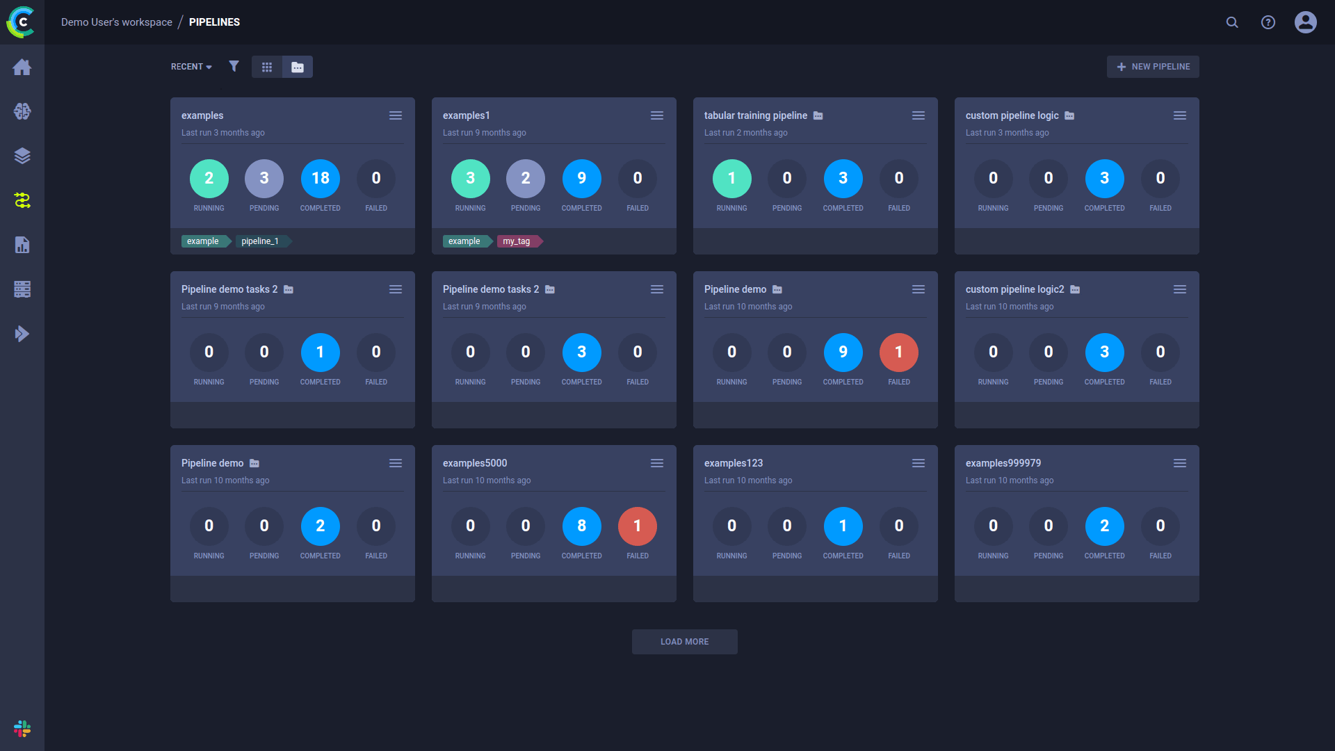Toggle the pipelines filter funnel
The height and width of the screenshot is (751, 1335).
pos(234,66)
